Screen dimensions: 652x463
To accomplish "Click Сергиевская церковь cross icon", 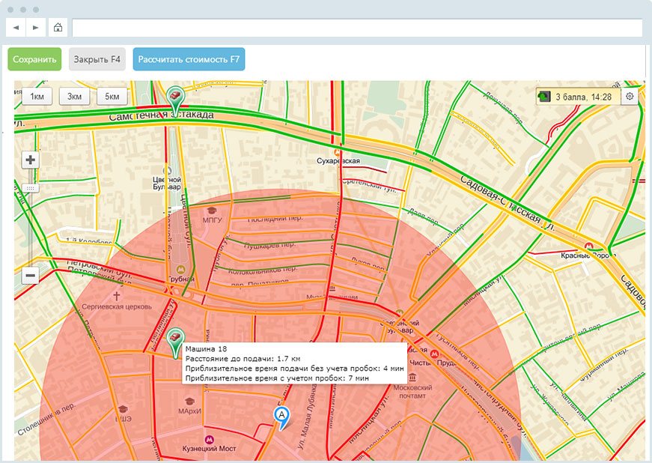I will (x=117, y=296).
